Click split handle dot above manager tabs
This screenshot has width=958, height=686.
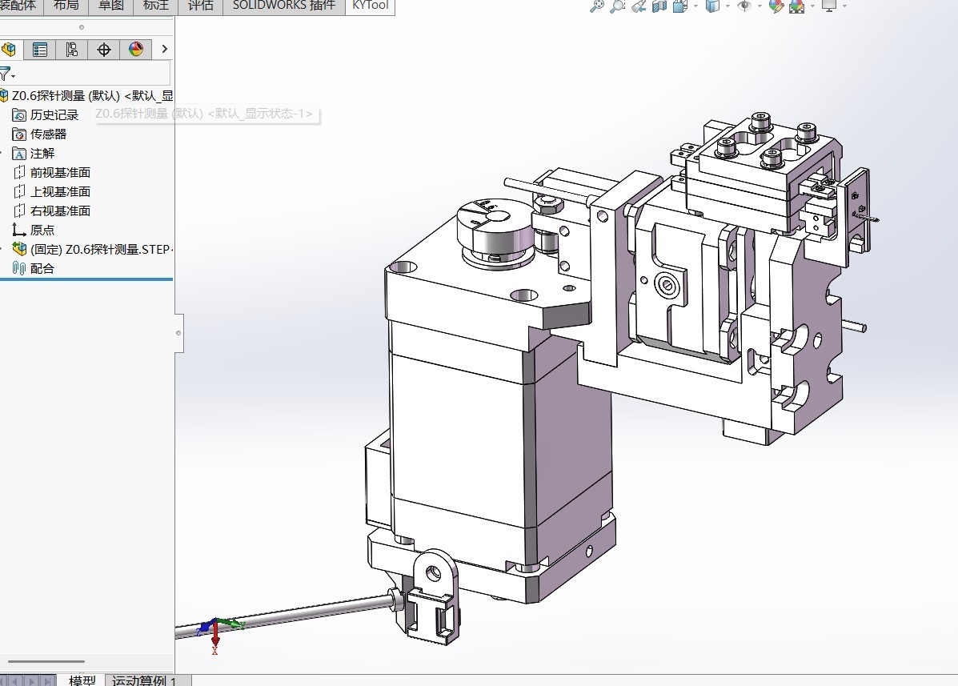click(x=82, y=27)
